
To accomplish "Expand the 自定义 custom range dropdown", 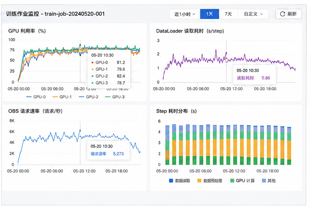I will pos(253,14).
